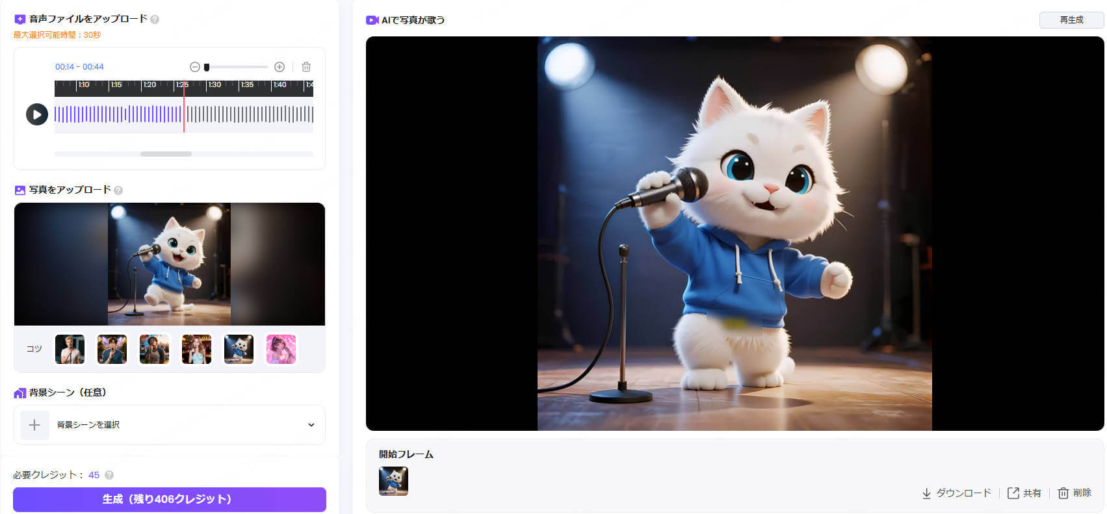Click the 生成 generate button
Viewport: 1107px width, 514px height.
pos(169,500)
